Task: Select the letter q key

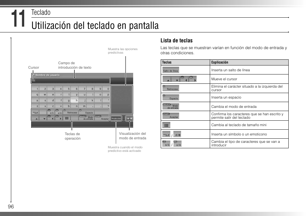Action: click(x=35, y=94)
